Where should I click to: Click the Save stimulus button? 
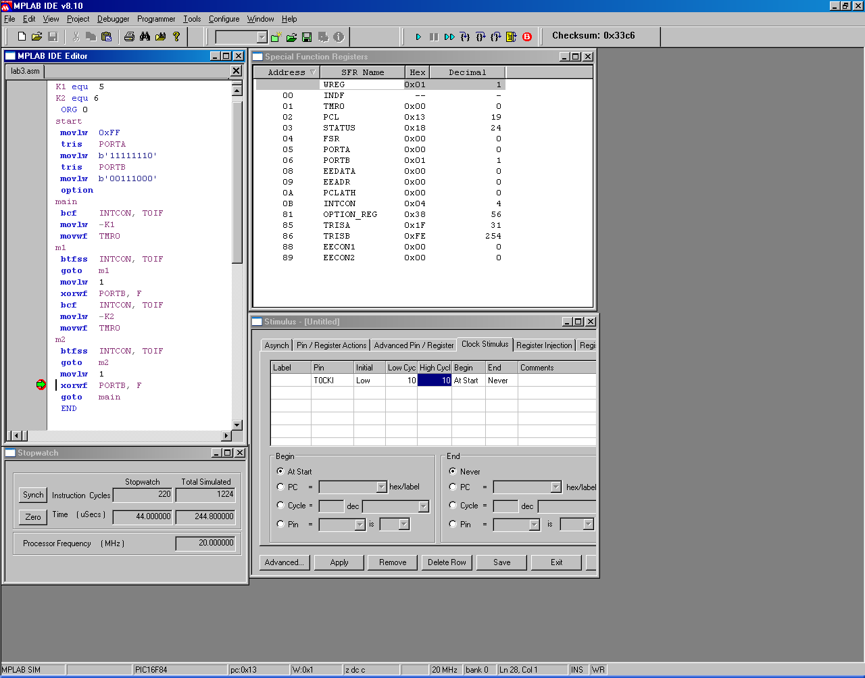(x=501, y=562)
